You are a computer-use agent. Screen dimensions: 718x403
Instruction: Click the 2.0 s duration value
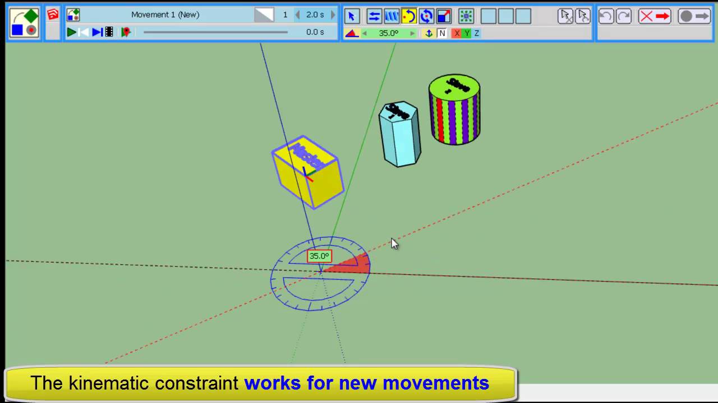[x=315, y=15]
